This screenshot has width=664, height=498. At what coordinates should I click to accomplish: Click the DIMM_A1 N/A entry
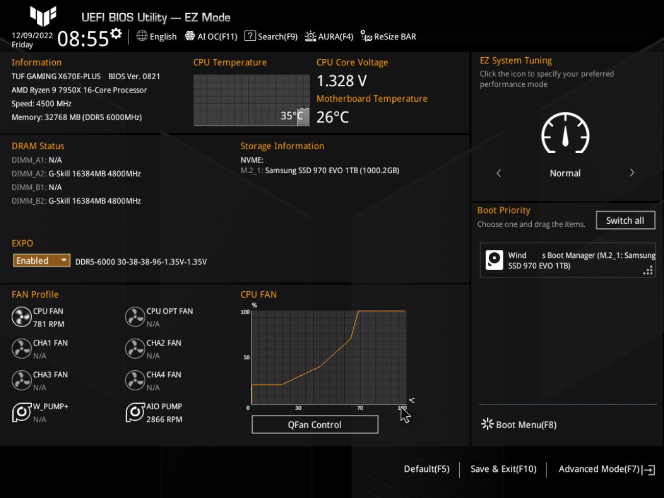(37, 160)
